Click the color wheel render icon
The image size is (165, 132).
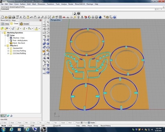(x=89, y=17)
